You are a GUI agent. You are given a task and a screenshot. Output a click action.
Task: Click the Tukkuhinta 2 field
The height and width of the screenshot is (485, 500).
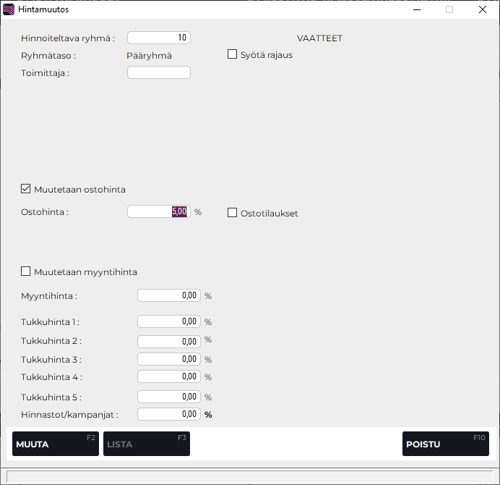169,341
